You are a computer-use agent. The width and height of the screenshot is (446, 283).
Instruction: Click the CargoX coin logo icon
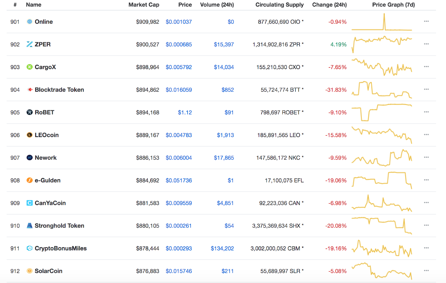point(30,67)
